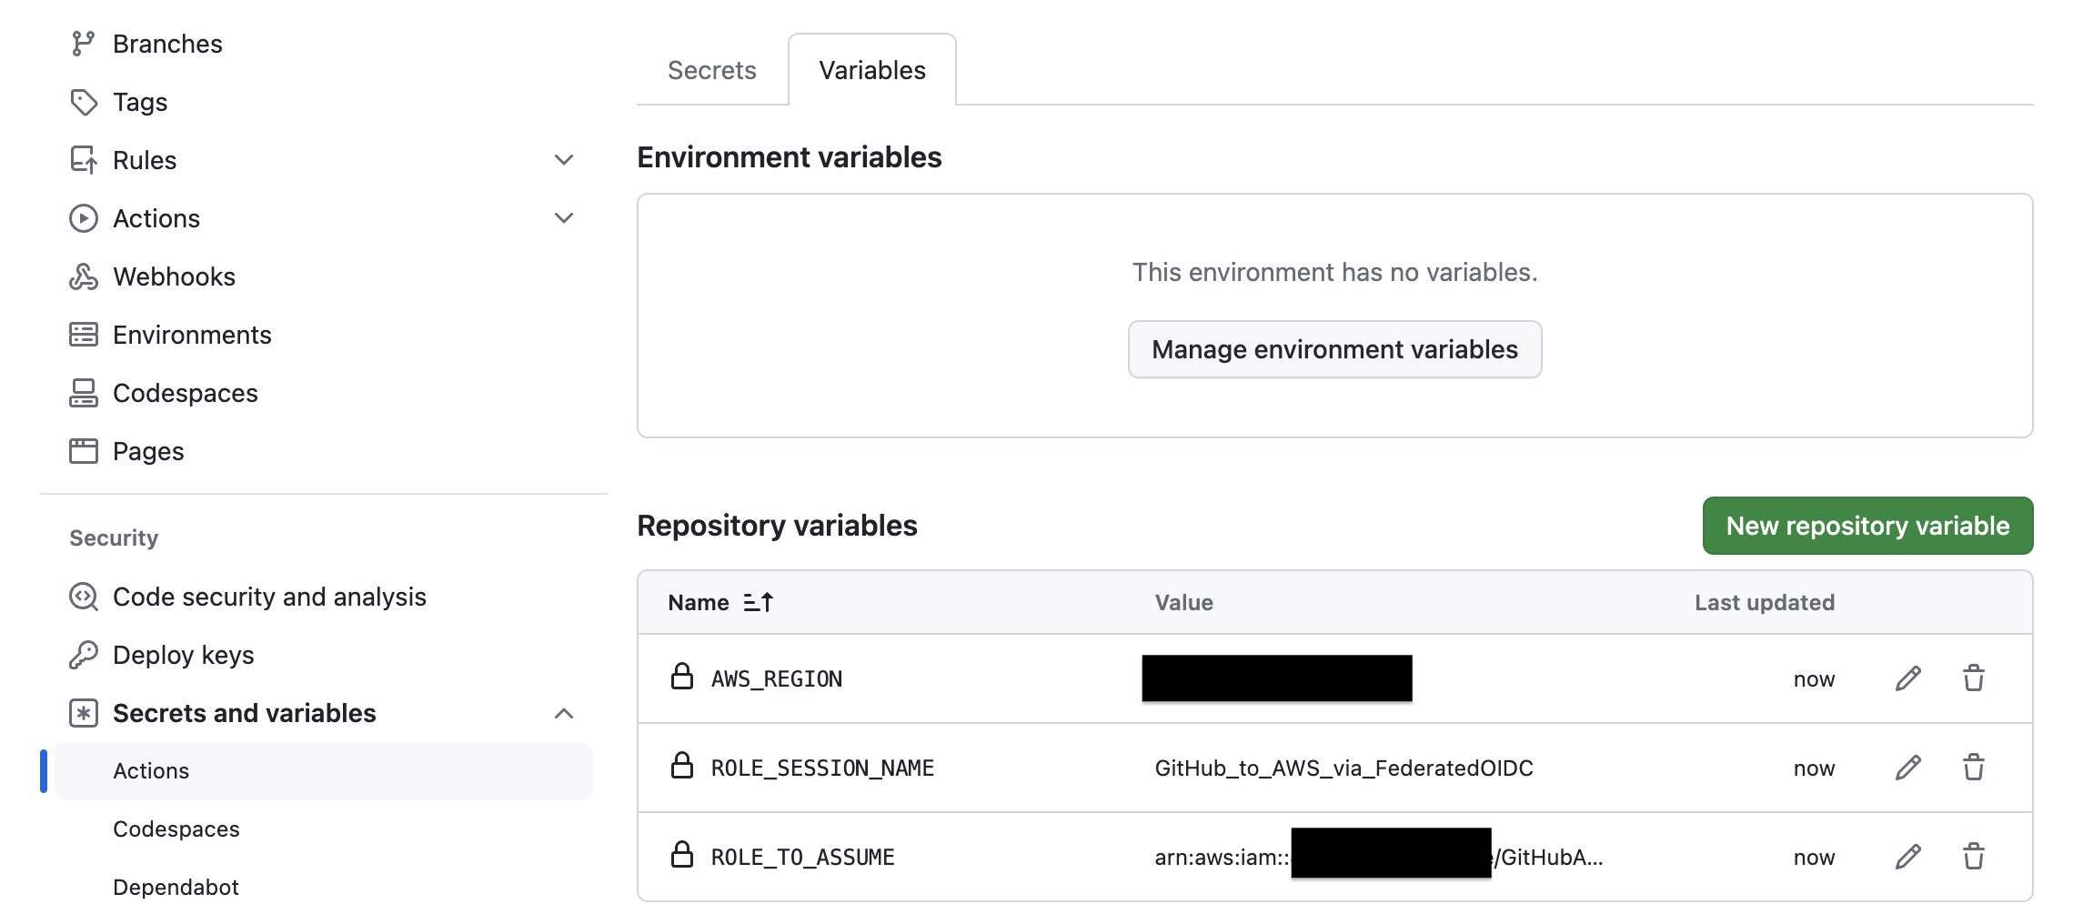2083x924 pixels.
Task: Click the Deploy keys icon
Action: (85, 655)
